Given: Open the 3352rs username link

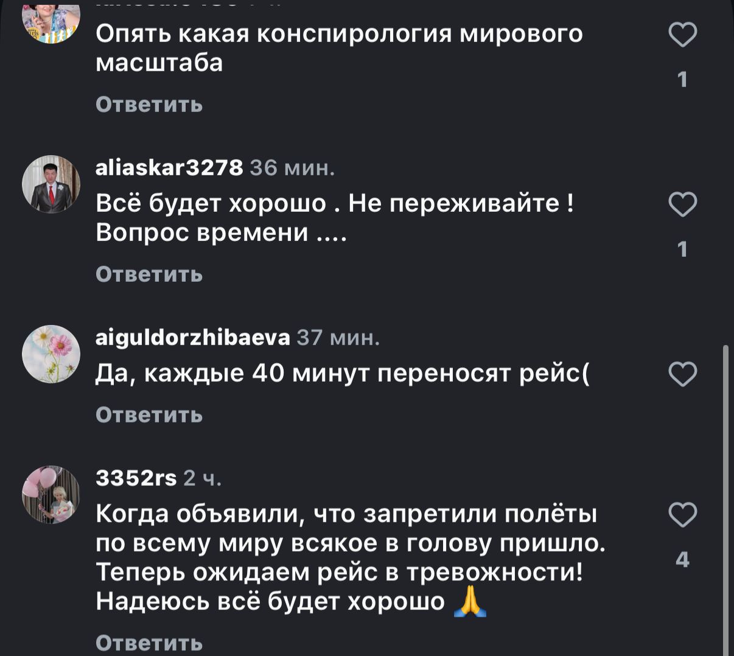Looking at the screenshot, I should [136, 478].
